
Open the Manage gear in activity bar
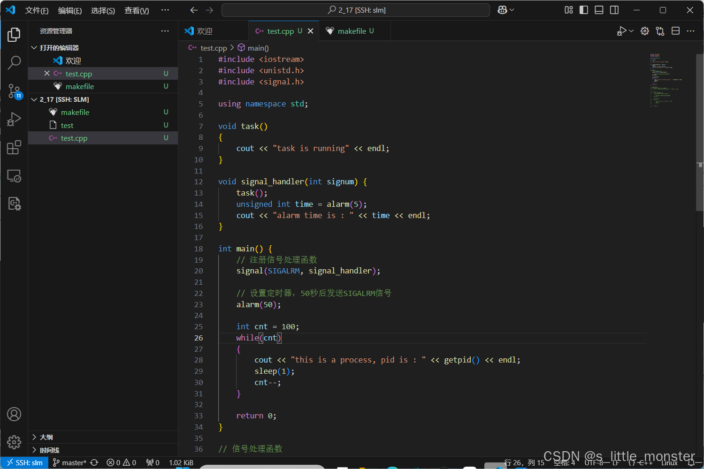(14, 442)
